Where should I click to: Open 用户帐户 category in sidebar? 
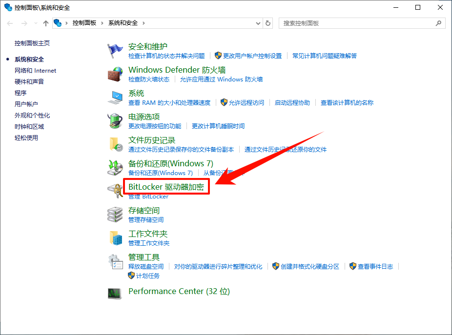click(x=26, y=104)
